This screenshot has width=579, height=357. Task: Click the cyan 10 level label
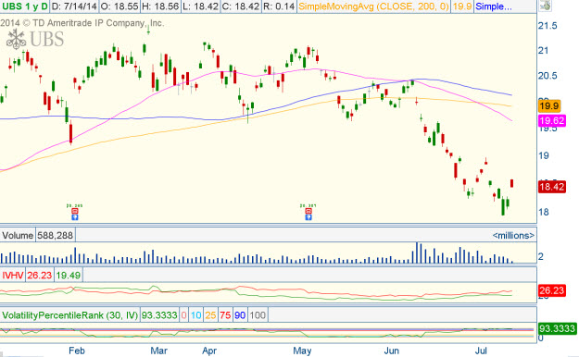pos(196,315)
